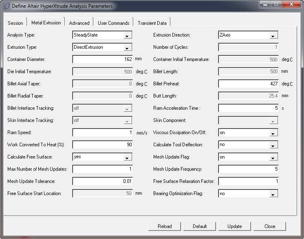The height and width of the screenshot is (239, 304).
Task: Go to the Transient Data tab
Action: pos(152,23)
